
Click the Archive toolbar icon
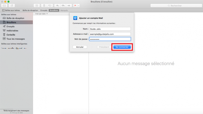[x=37, y=5]
